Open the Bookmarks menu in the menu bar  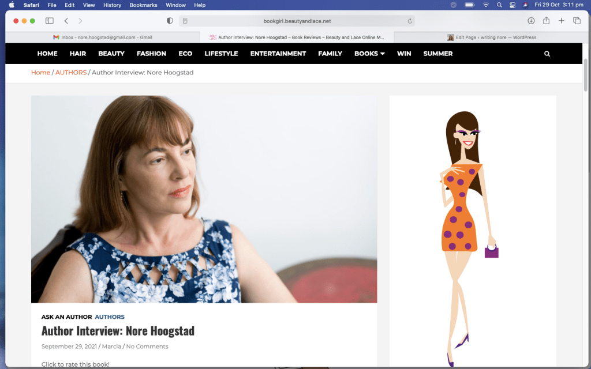144,5
